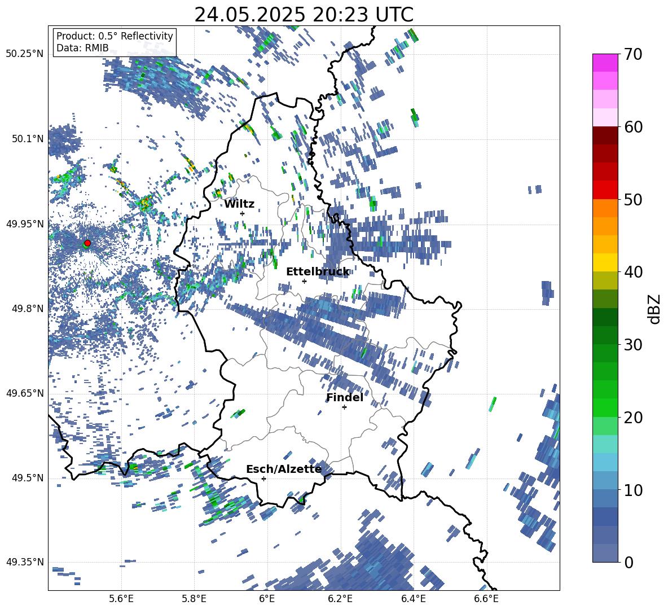Click the 49.65°N latitude label
The width and height of the screenshot is (668, 610).
pyautogui.click(x=25, y=393)
